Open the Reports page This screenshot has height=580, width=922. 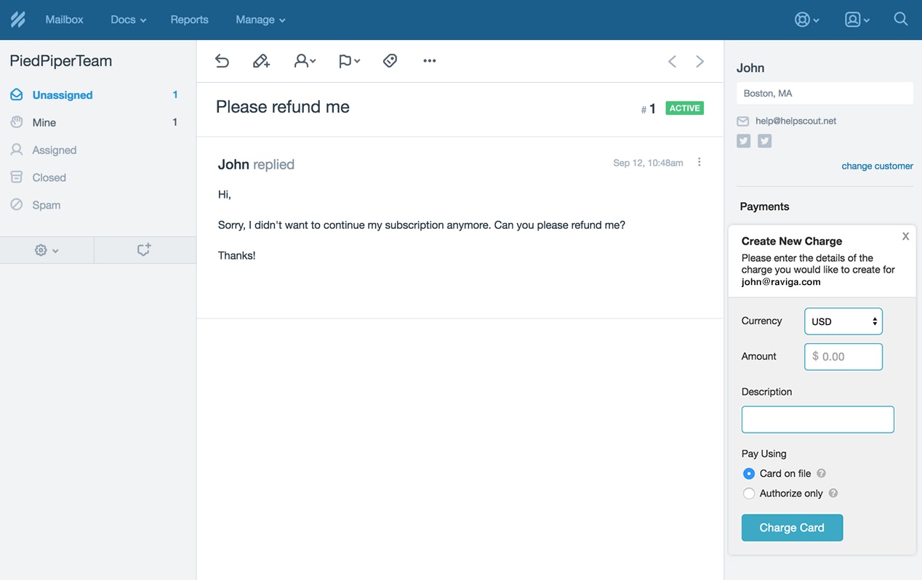[189, 20]
